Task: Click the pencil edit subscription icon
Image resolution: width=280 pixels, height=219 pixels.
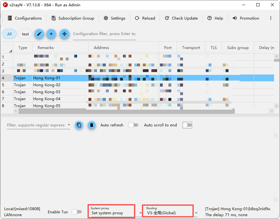Action: click(x=39, y=34)
